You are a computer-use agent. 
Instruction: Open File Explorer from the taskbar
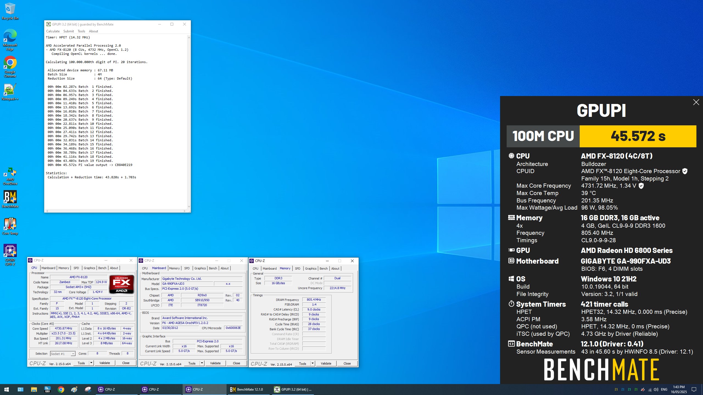coord(34,389)
